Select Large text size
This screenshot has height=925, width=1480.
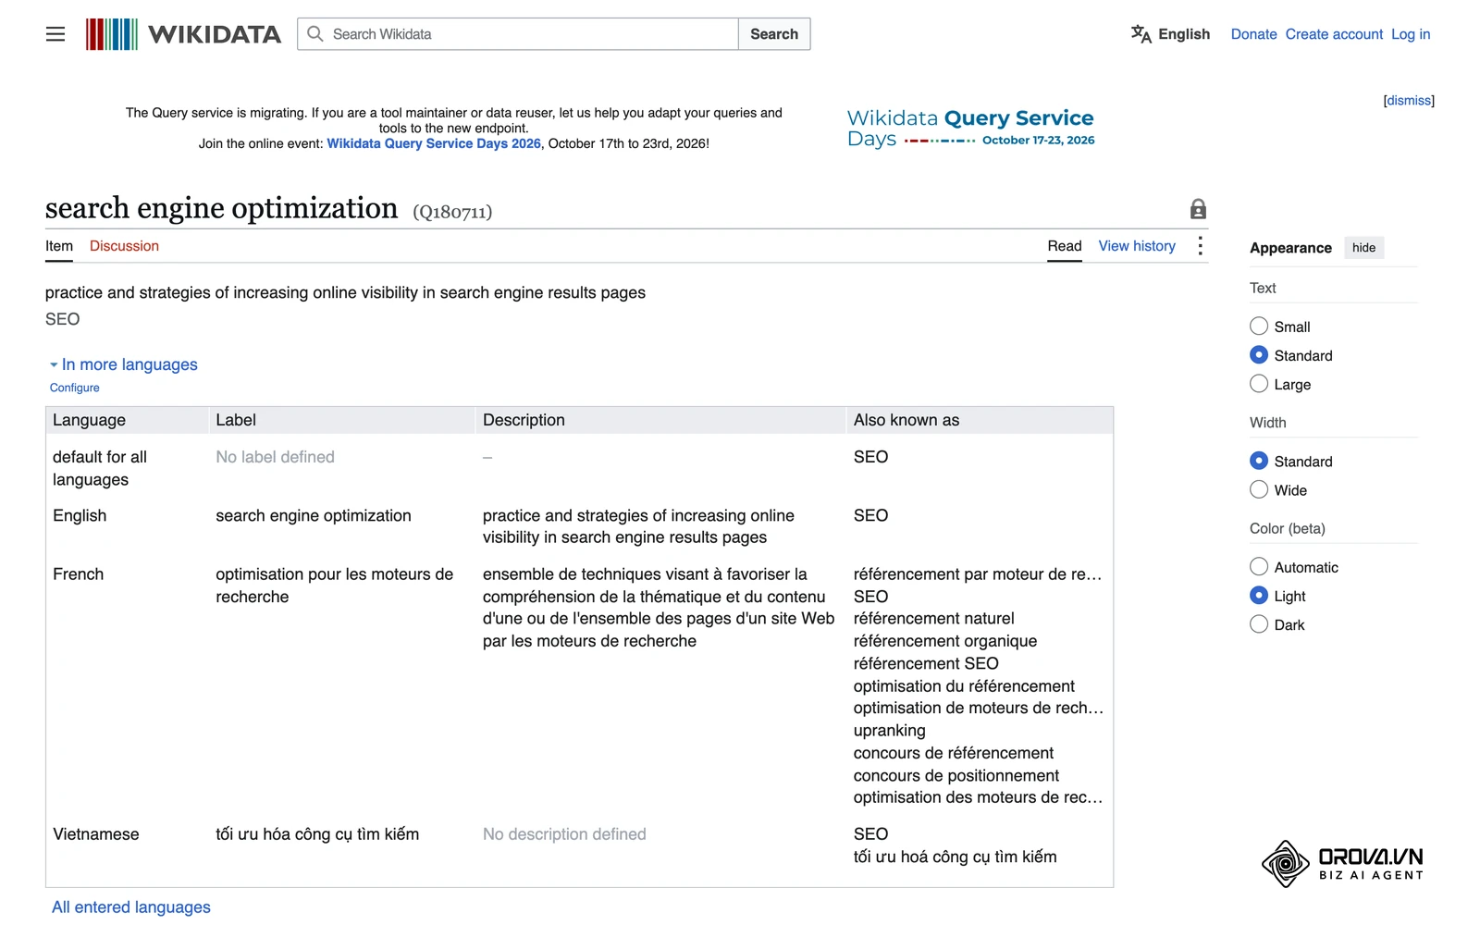click(1259, 384)
